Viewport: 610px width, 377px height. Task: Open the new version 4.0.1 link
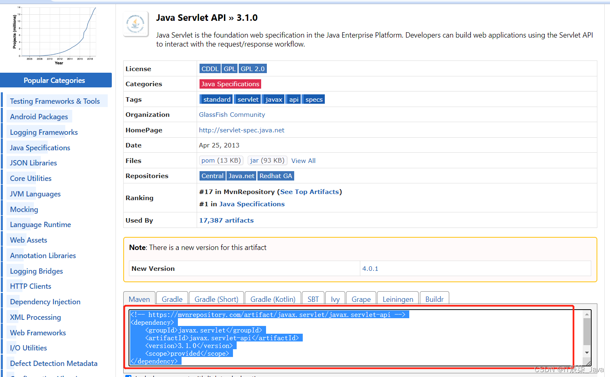tap(370, 268)
